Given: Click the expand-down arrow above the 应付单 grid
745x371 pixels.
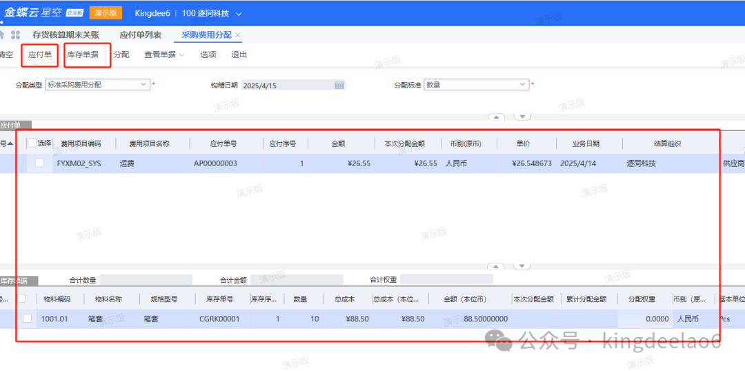Looking at the screenshot, I should click(523, 117).
